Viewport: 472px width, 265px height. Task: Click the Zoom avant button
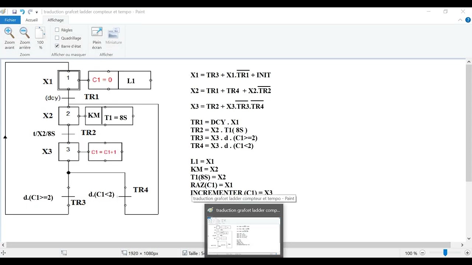10,38
